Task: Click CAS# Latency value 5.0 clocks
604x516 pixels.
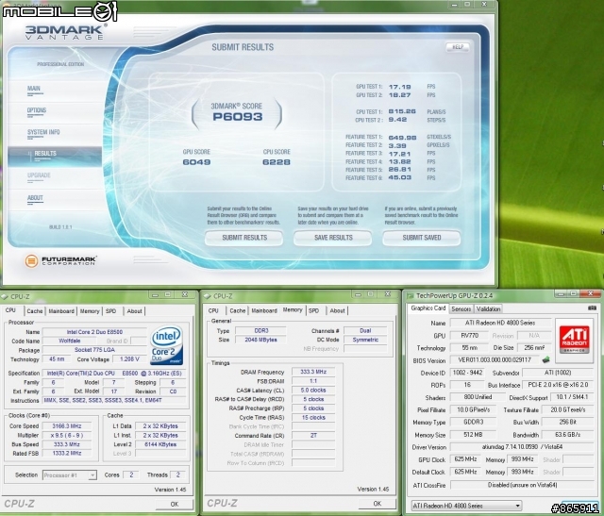Action: click(313, 391)
